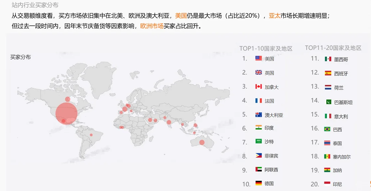Click the 荷兰 label in rank 13
The height and width of the screenshot is (191, 371).
click(x=339, y=88)
